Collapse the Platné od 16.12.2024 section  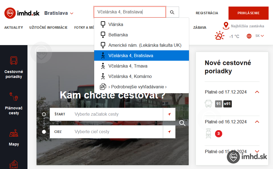(x=257, y=122)
